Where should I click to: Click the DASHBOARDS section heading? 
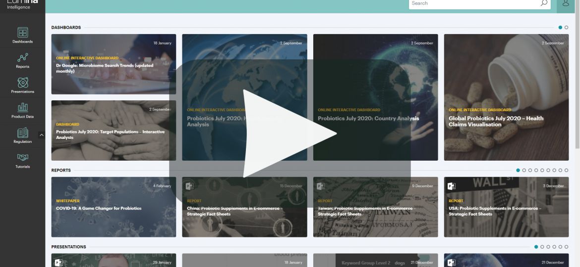point(66,27)
